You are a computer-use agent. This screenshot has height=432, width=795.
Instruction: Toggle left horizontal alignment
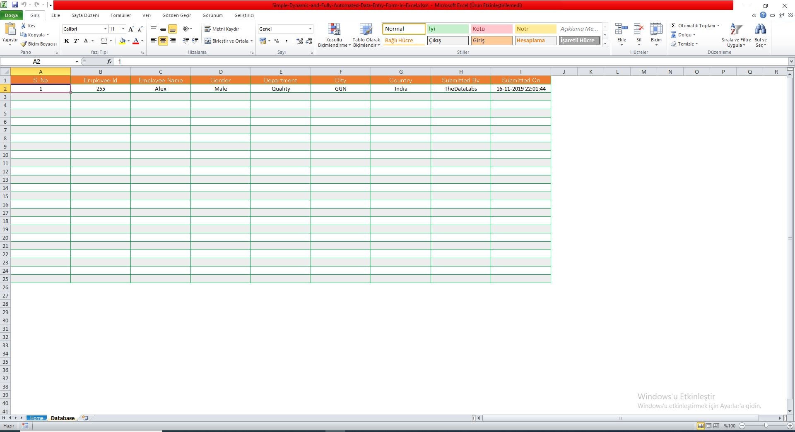click(x=154, y=41)
